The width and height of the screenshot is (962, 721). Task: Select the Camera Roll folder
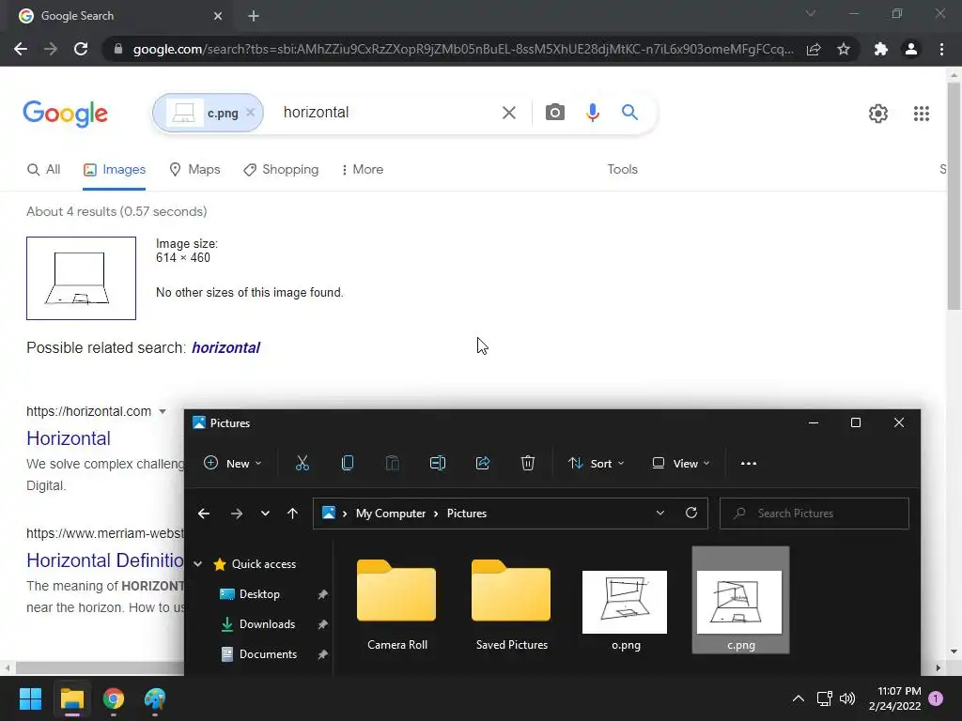[397, 604]
